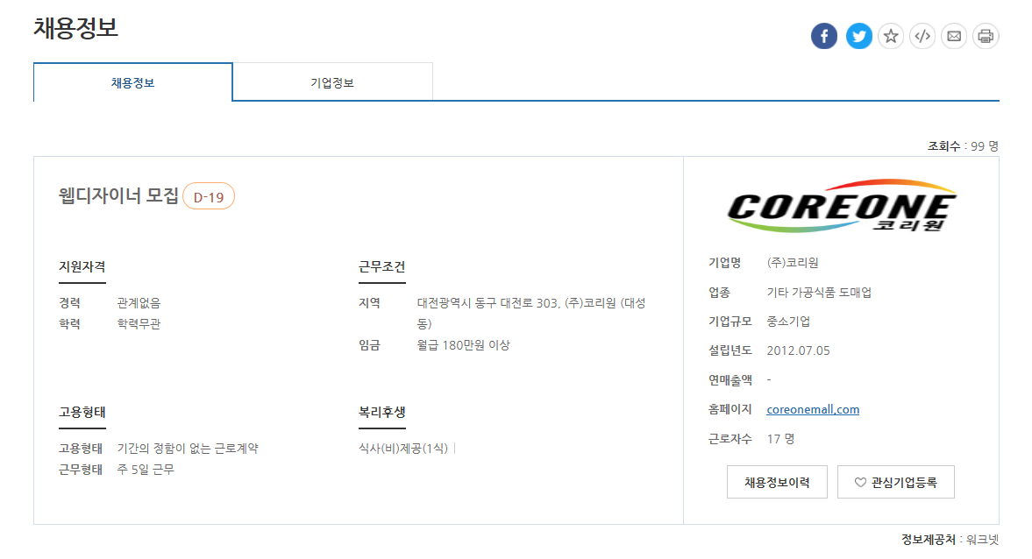This screenshot has height=559, width=1032.
Task: Switch to the 기업정보 tab
Action: 332,83
